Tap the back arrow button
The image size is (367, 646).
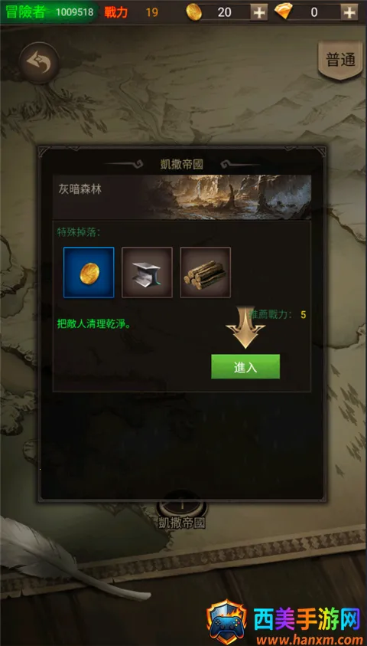(x=39, y=63)
